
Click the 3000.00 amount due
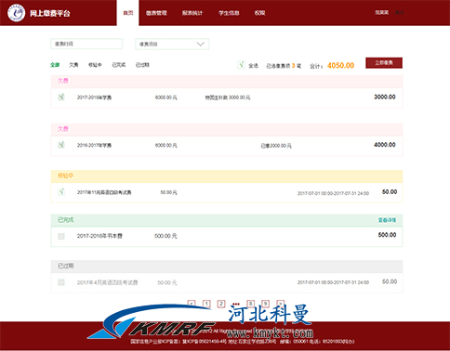(x=385, y=97)
